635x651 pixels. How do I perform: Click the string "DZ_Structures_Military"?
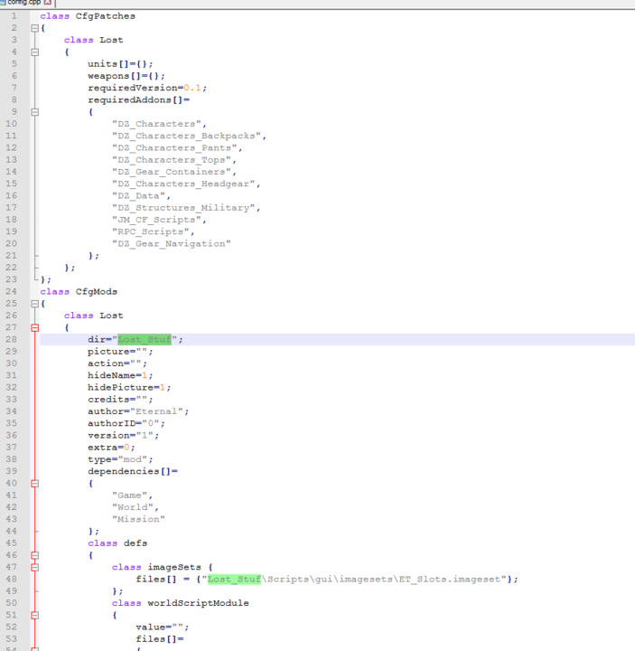(183, 208)
